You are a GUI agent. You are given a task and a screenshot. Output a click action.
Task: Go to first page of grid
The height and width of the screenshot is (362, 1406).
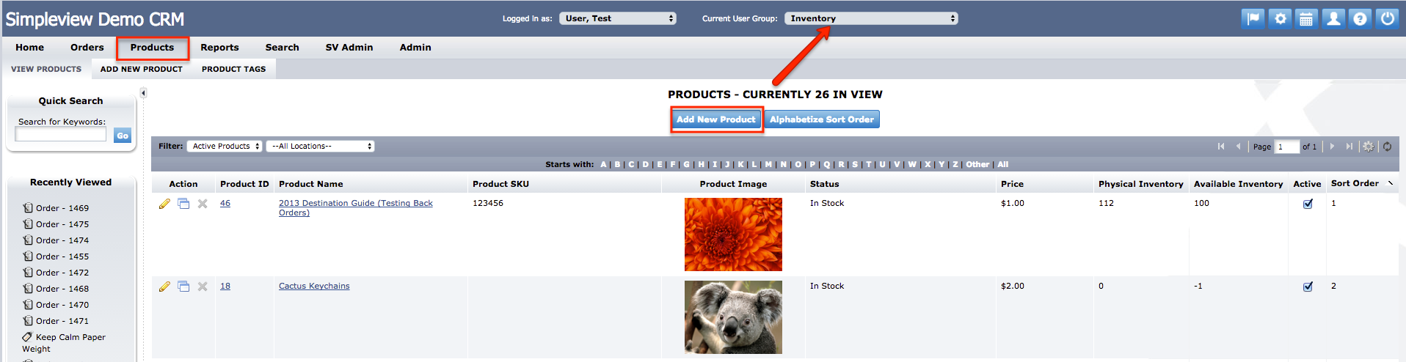point(1221,147)
